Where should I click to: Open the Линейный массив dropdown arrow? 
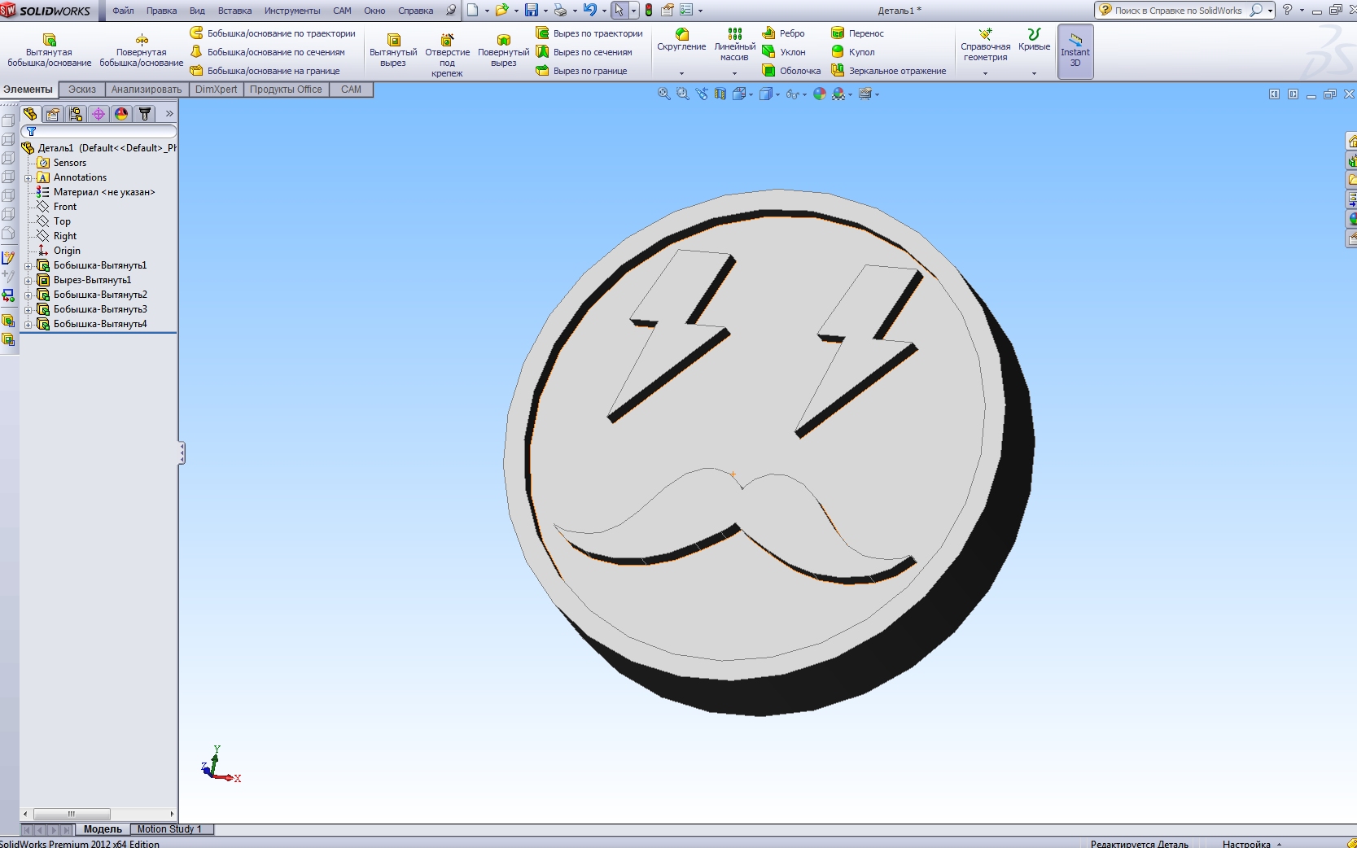coord(734,74)
